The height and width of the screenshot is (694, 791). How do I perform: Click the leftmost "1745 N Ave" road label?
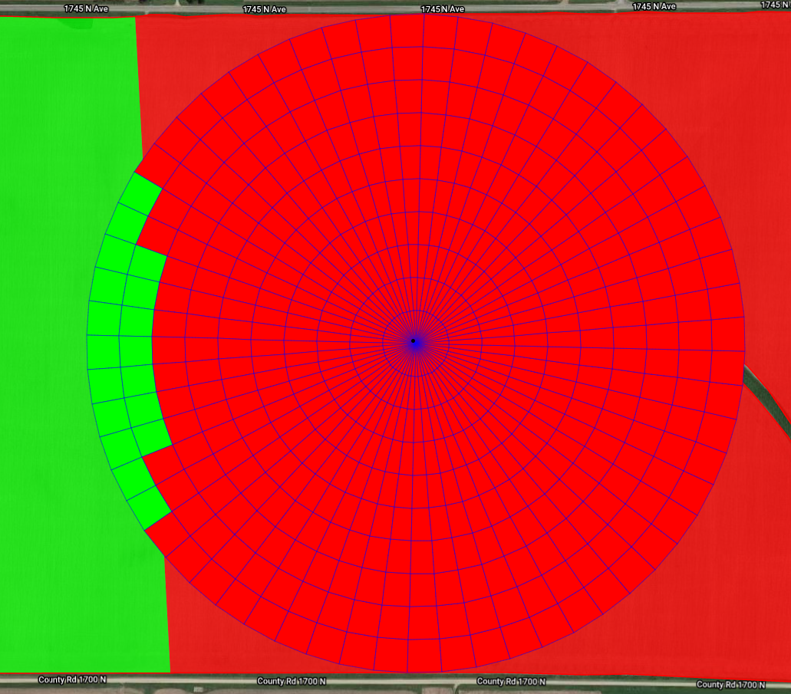coord(86,8)
